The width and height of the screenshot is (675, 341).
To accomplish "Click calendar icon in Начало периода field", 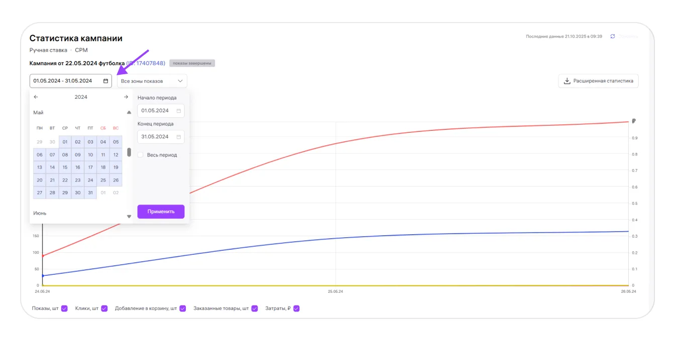I will click(x=179, y=111).
